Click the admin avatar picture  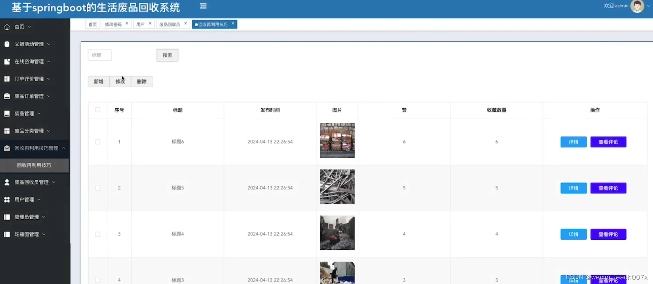[x=637, y=6]
